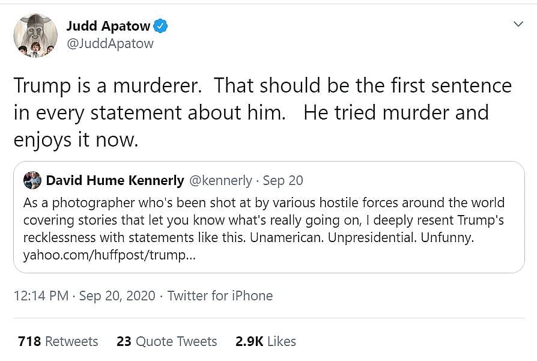Open Judd Apatow's profile picture
Screen dimensions: 537x361
(x=35, y=35)
